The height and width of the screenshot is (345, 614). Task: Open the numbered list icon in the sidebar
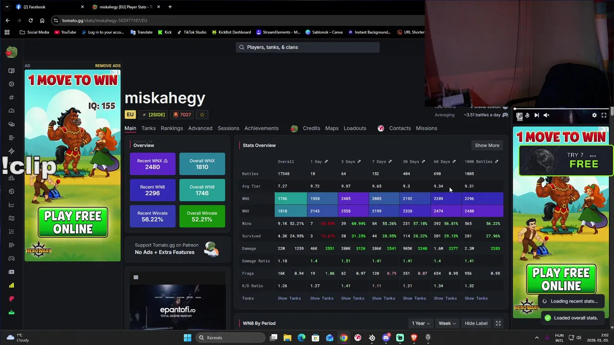(12, 231)
